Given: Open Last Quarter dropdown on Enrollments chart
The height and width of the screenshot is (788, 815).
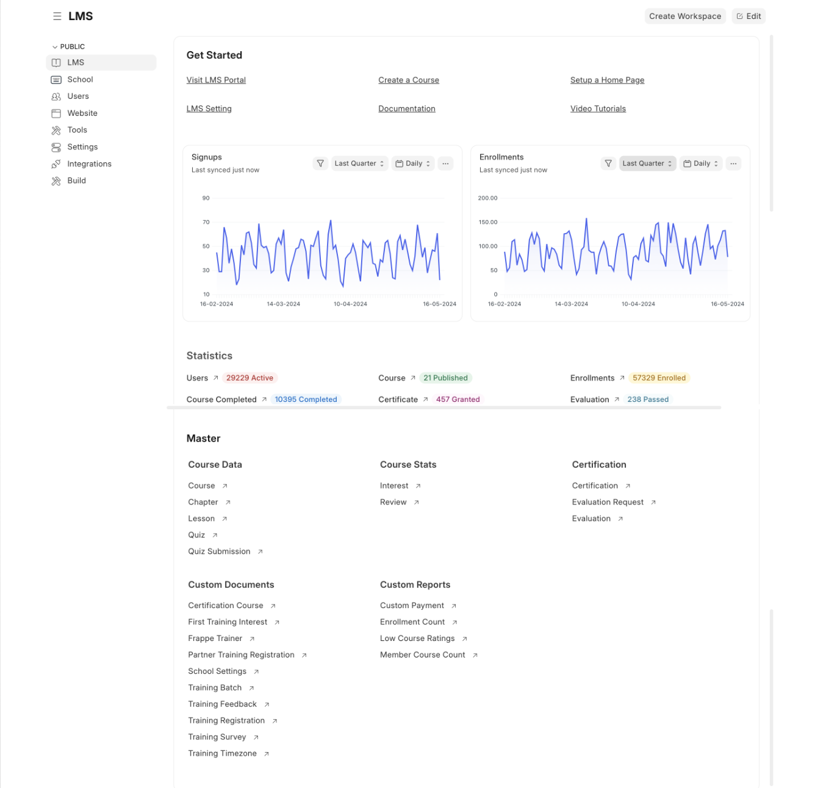Looking at the screenshot, I should tap(647, 163).
